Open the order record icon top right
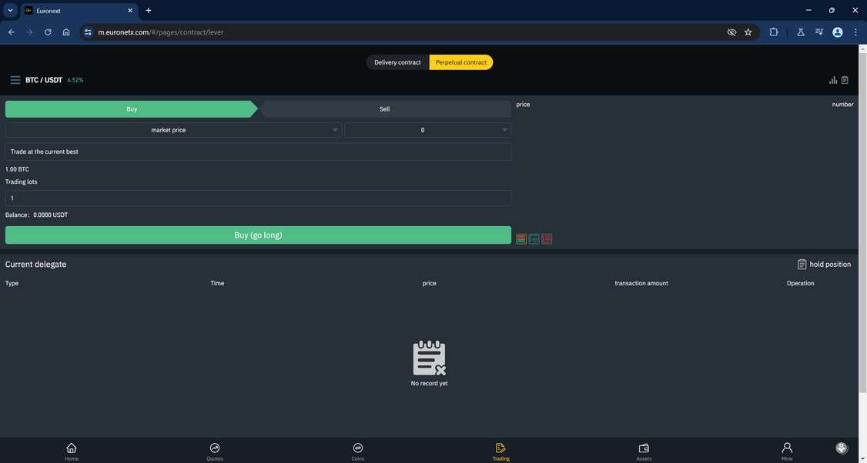Screen dimensions: 867x463 tap(844, 79)
